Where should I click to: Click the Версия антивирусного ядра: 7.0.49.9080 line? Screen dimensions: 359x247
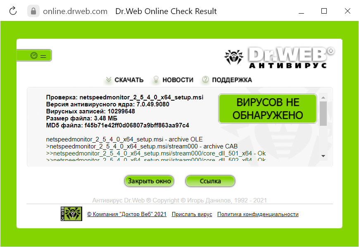107,104
